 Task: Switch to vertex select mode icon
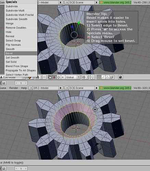pos(99,77)
